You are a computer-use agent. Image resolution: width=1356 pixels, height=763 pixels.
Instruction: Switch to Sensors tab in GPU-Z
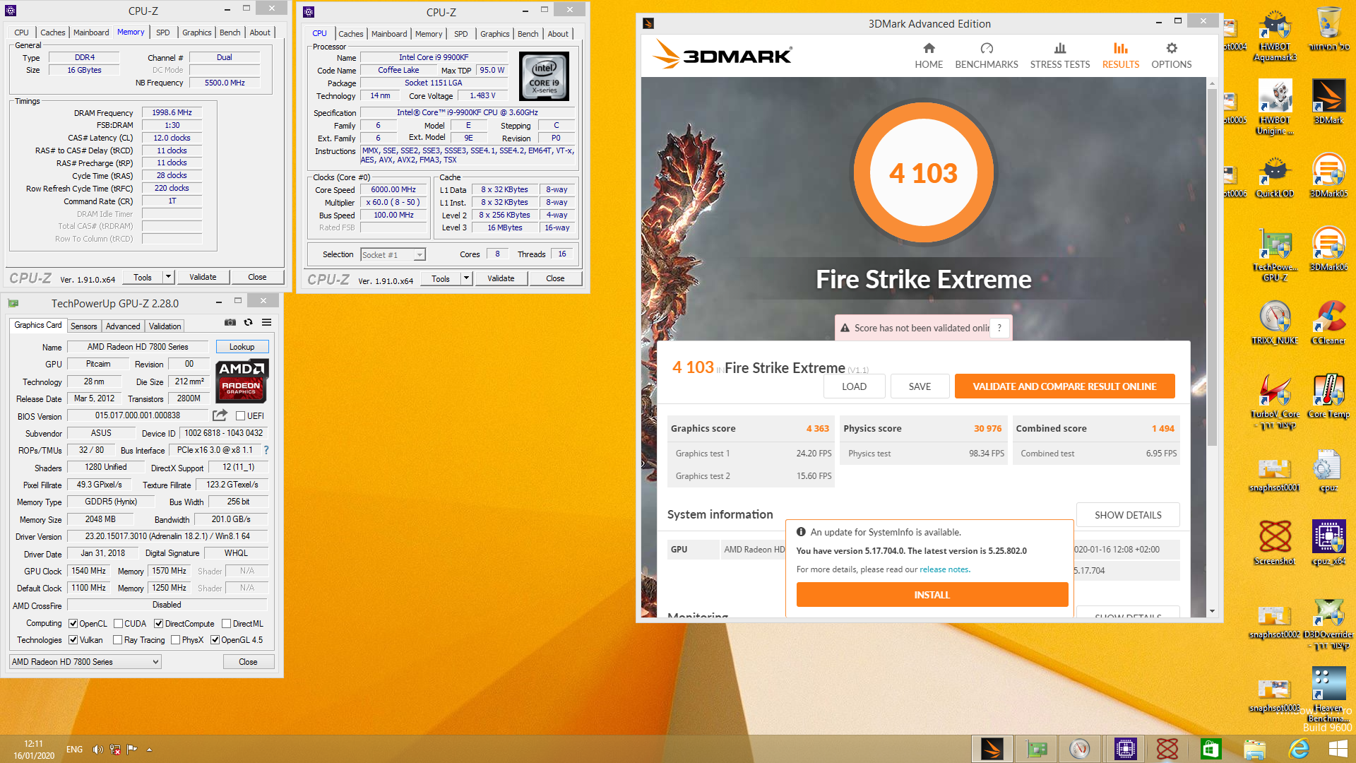click(x=83, y=326)
